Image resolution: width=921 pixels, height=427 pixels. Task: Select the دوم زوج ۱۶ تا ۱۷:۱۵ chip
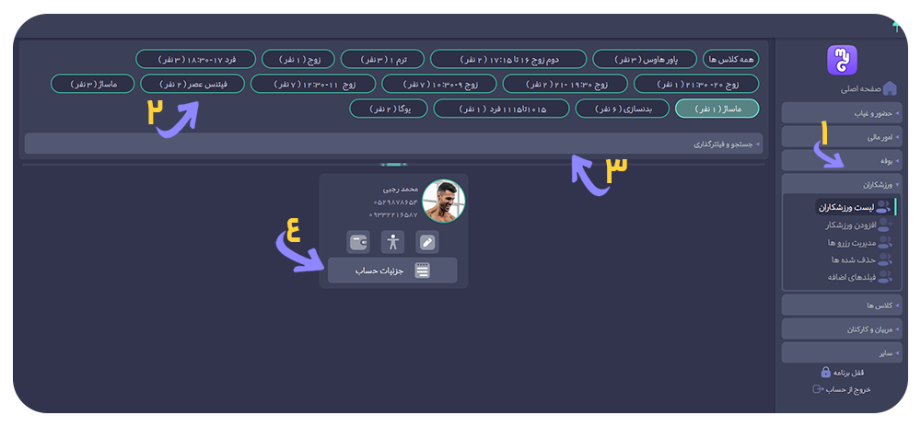[508, 59]
